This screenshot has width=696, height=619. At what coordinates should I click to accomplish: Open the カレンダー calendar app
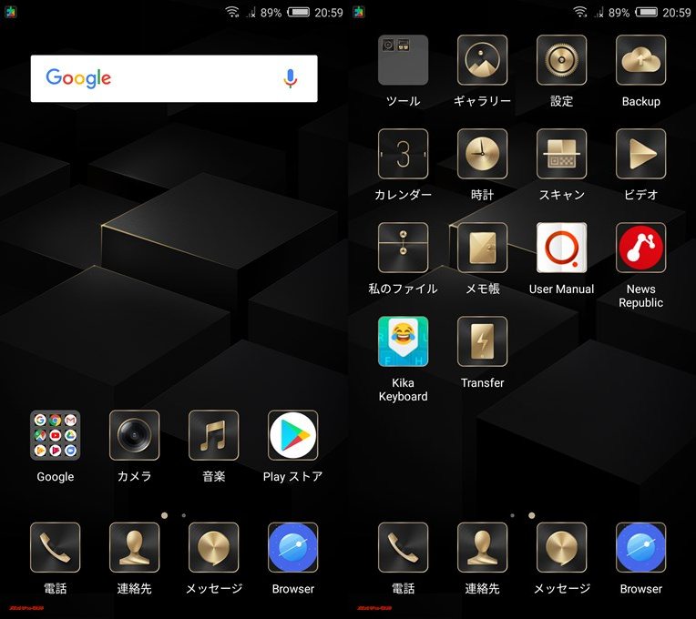403,154
